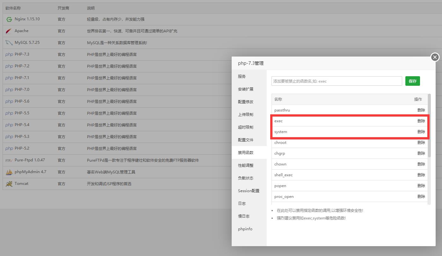Open the 超时限制 tab
Screen dimensions: 442x256
coord(249,127)
